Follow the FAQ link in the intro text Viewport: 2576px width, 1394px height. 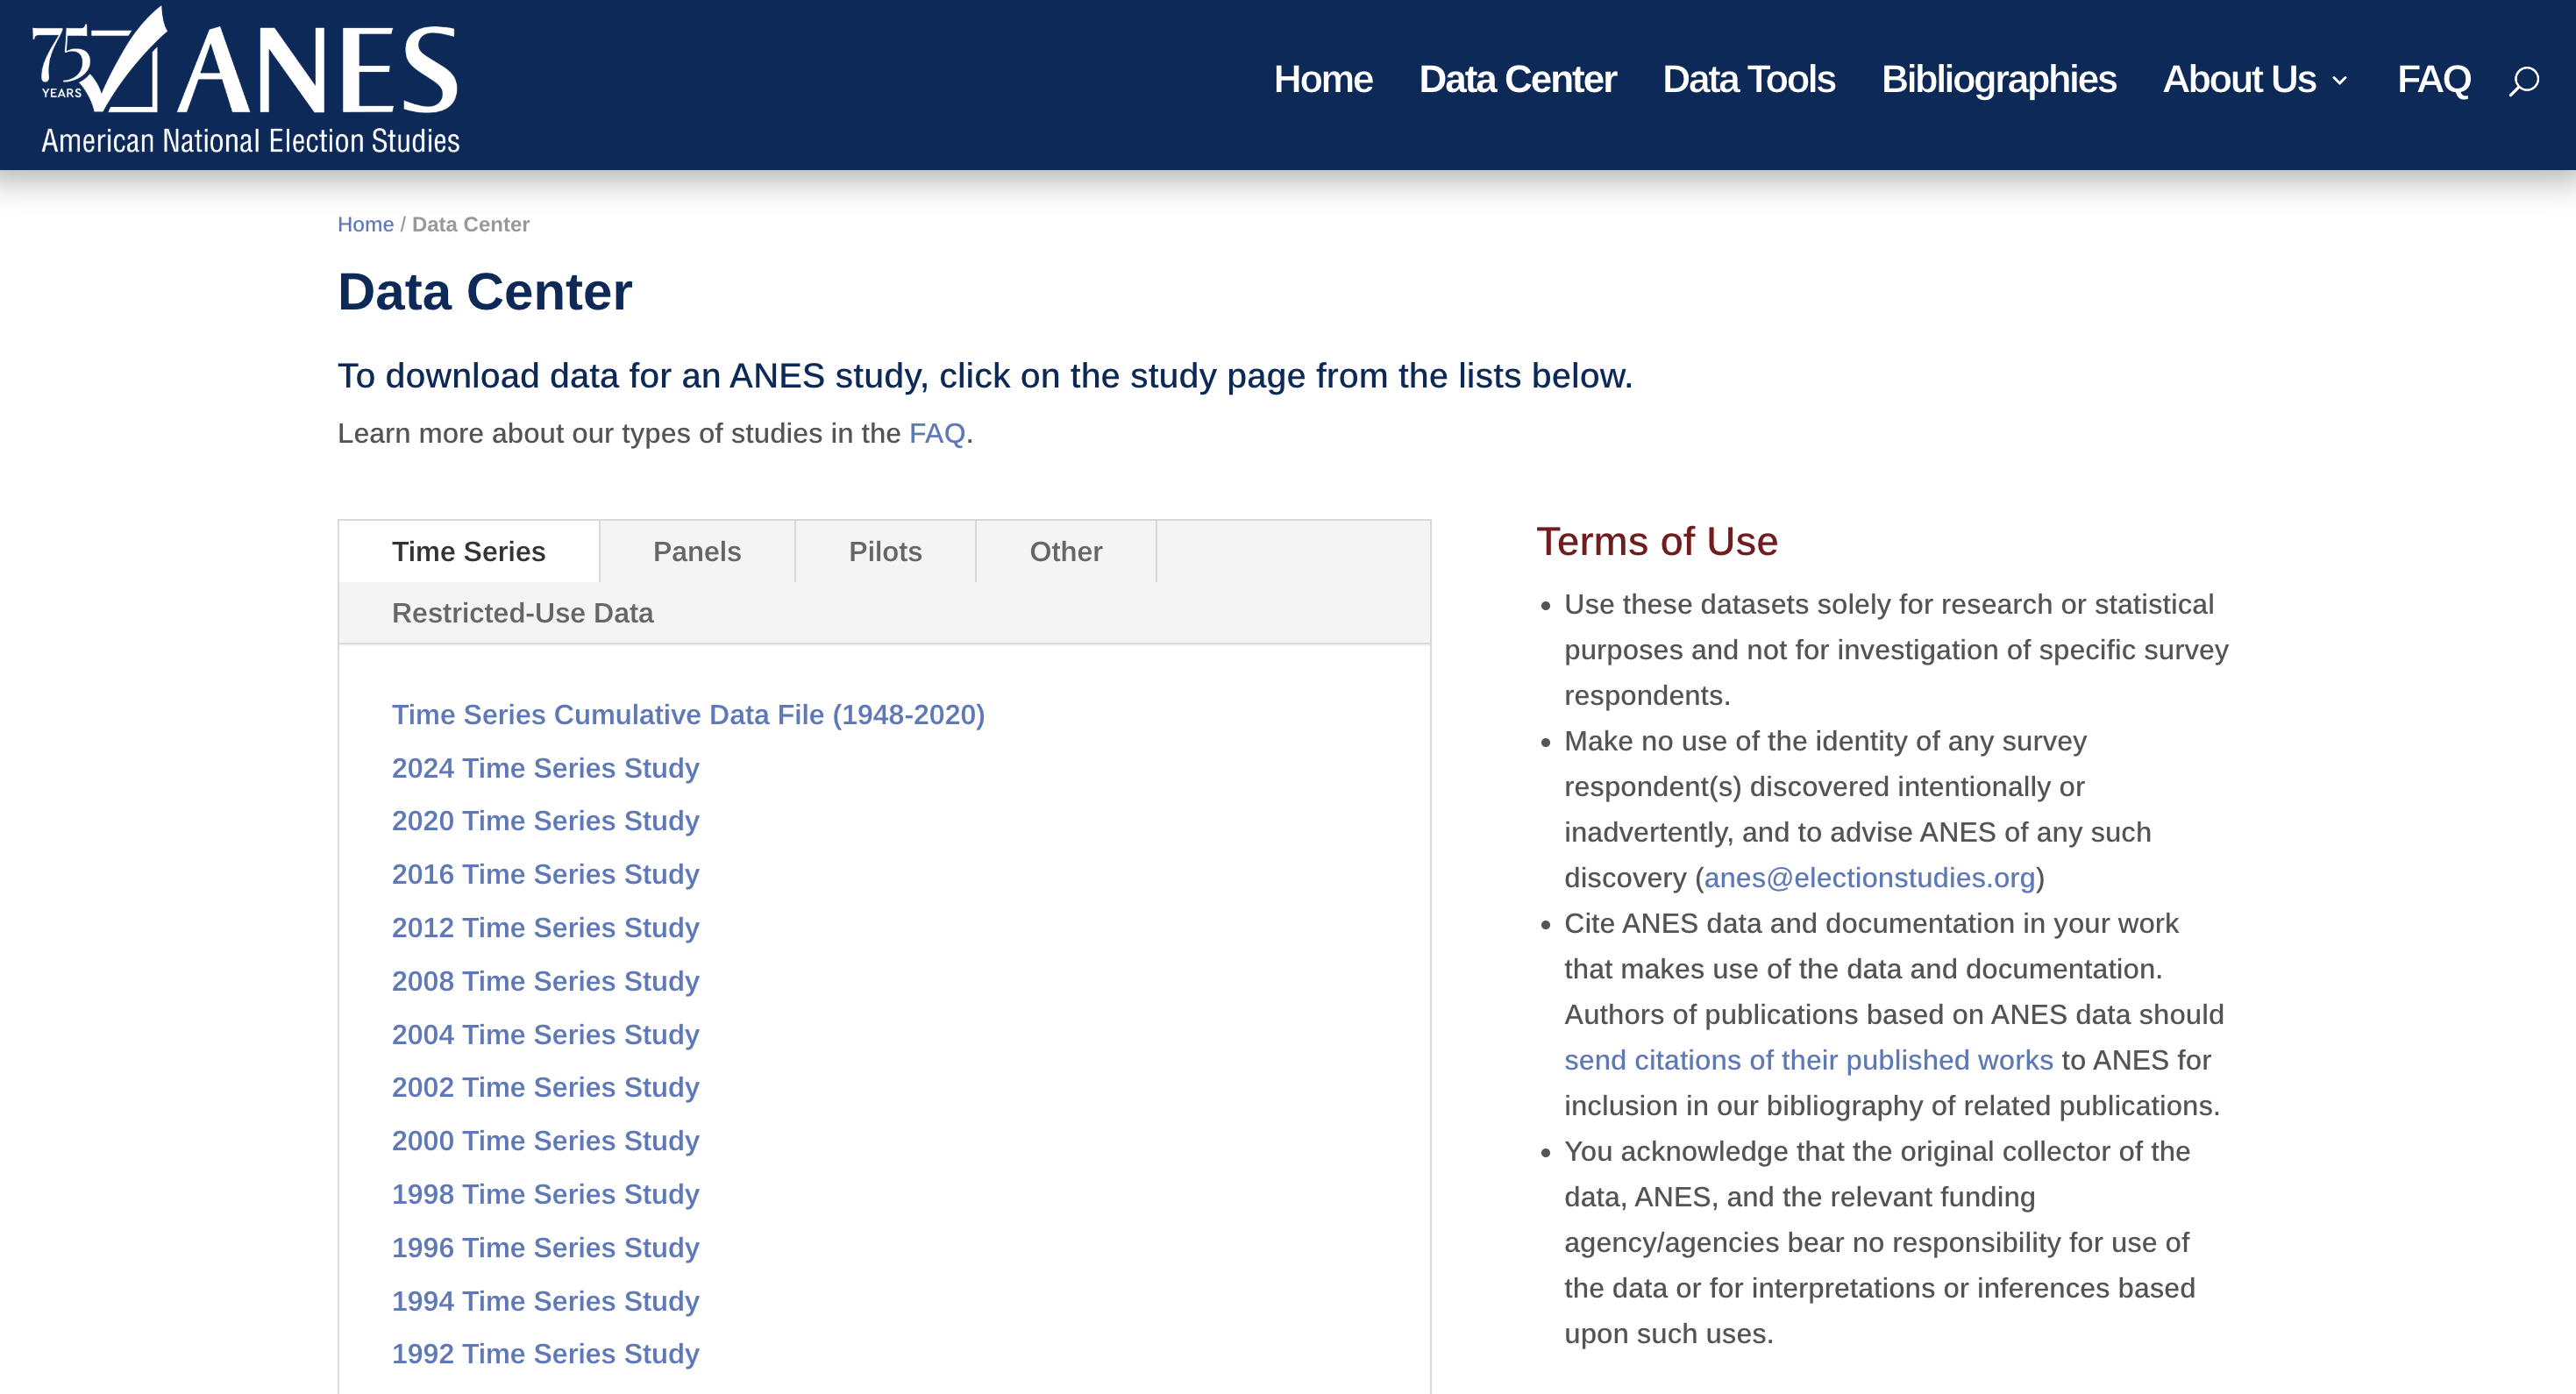tap(936, 433)
